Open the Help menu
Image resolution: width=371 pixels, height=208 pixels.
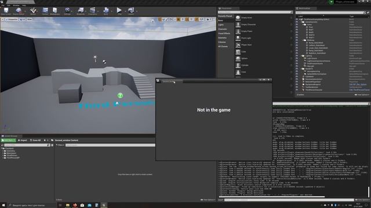tap(24, 5)
